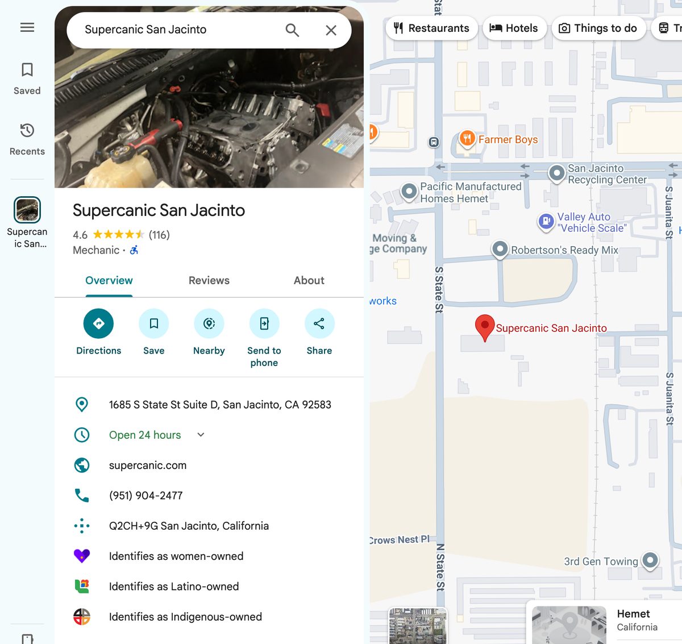Filter map by Hotels chip
Image resolution: width=682 pixels, height=644 pixels.
514,28
